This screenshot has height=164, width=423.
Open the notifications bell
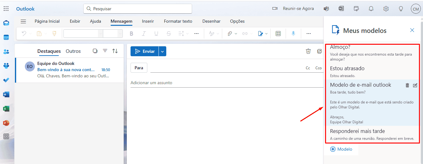[x=371, y=9]
